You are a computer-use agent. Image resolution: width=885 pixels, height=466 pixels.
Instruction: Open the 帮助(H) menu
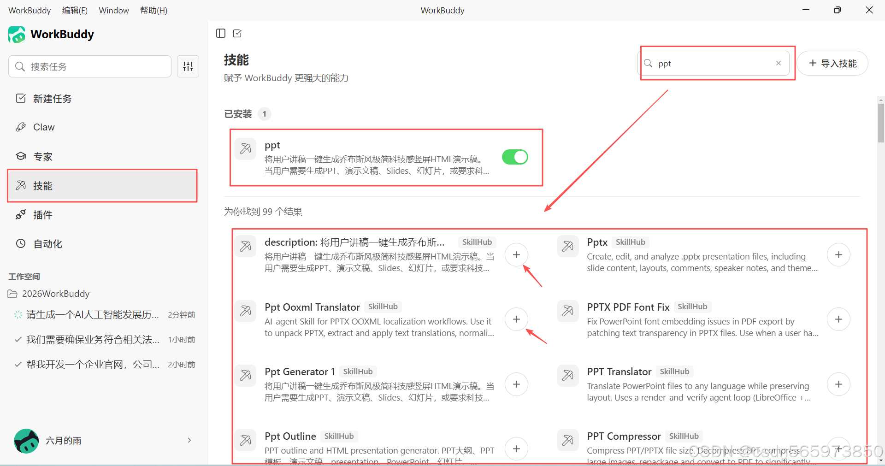point(153,10)
